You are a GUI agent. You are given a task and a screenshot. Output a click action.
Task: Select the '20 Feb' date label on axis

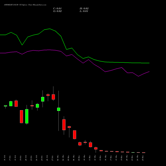26,158
